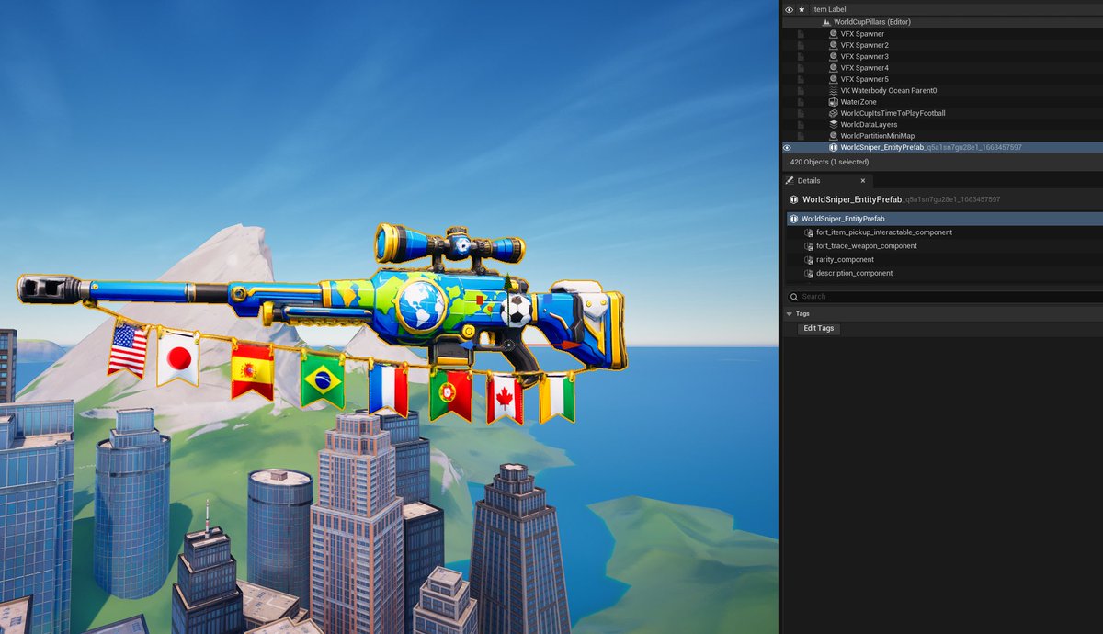Click the VFX Spawner5 actor icon
This screenshot has width=1103, height=634.
[833, 79]
